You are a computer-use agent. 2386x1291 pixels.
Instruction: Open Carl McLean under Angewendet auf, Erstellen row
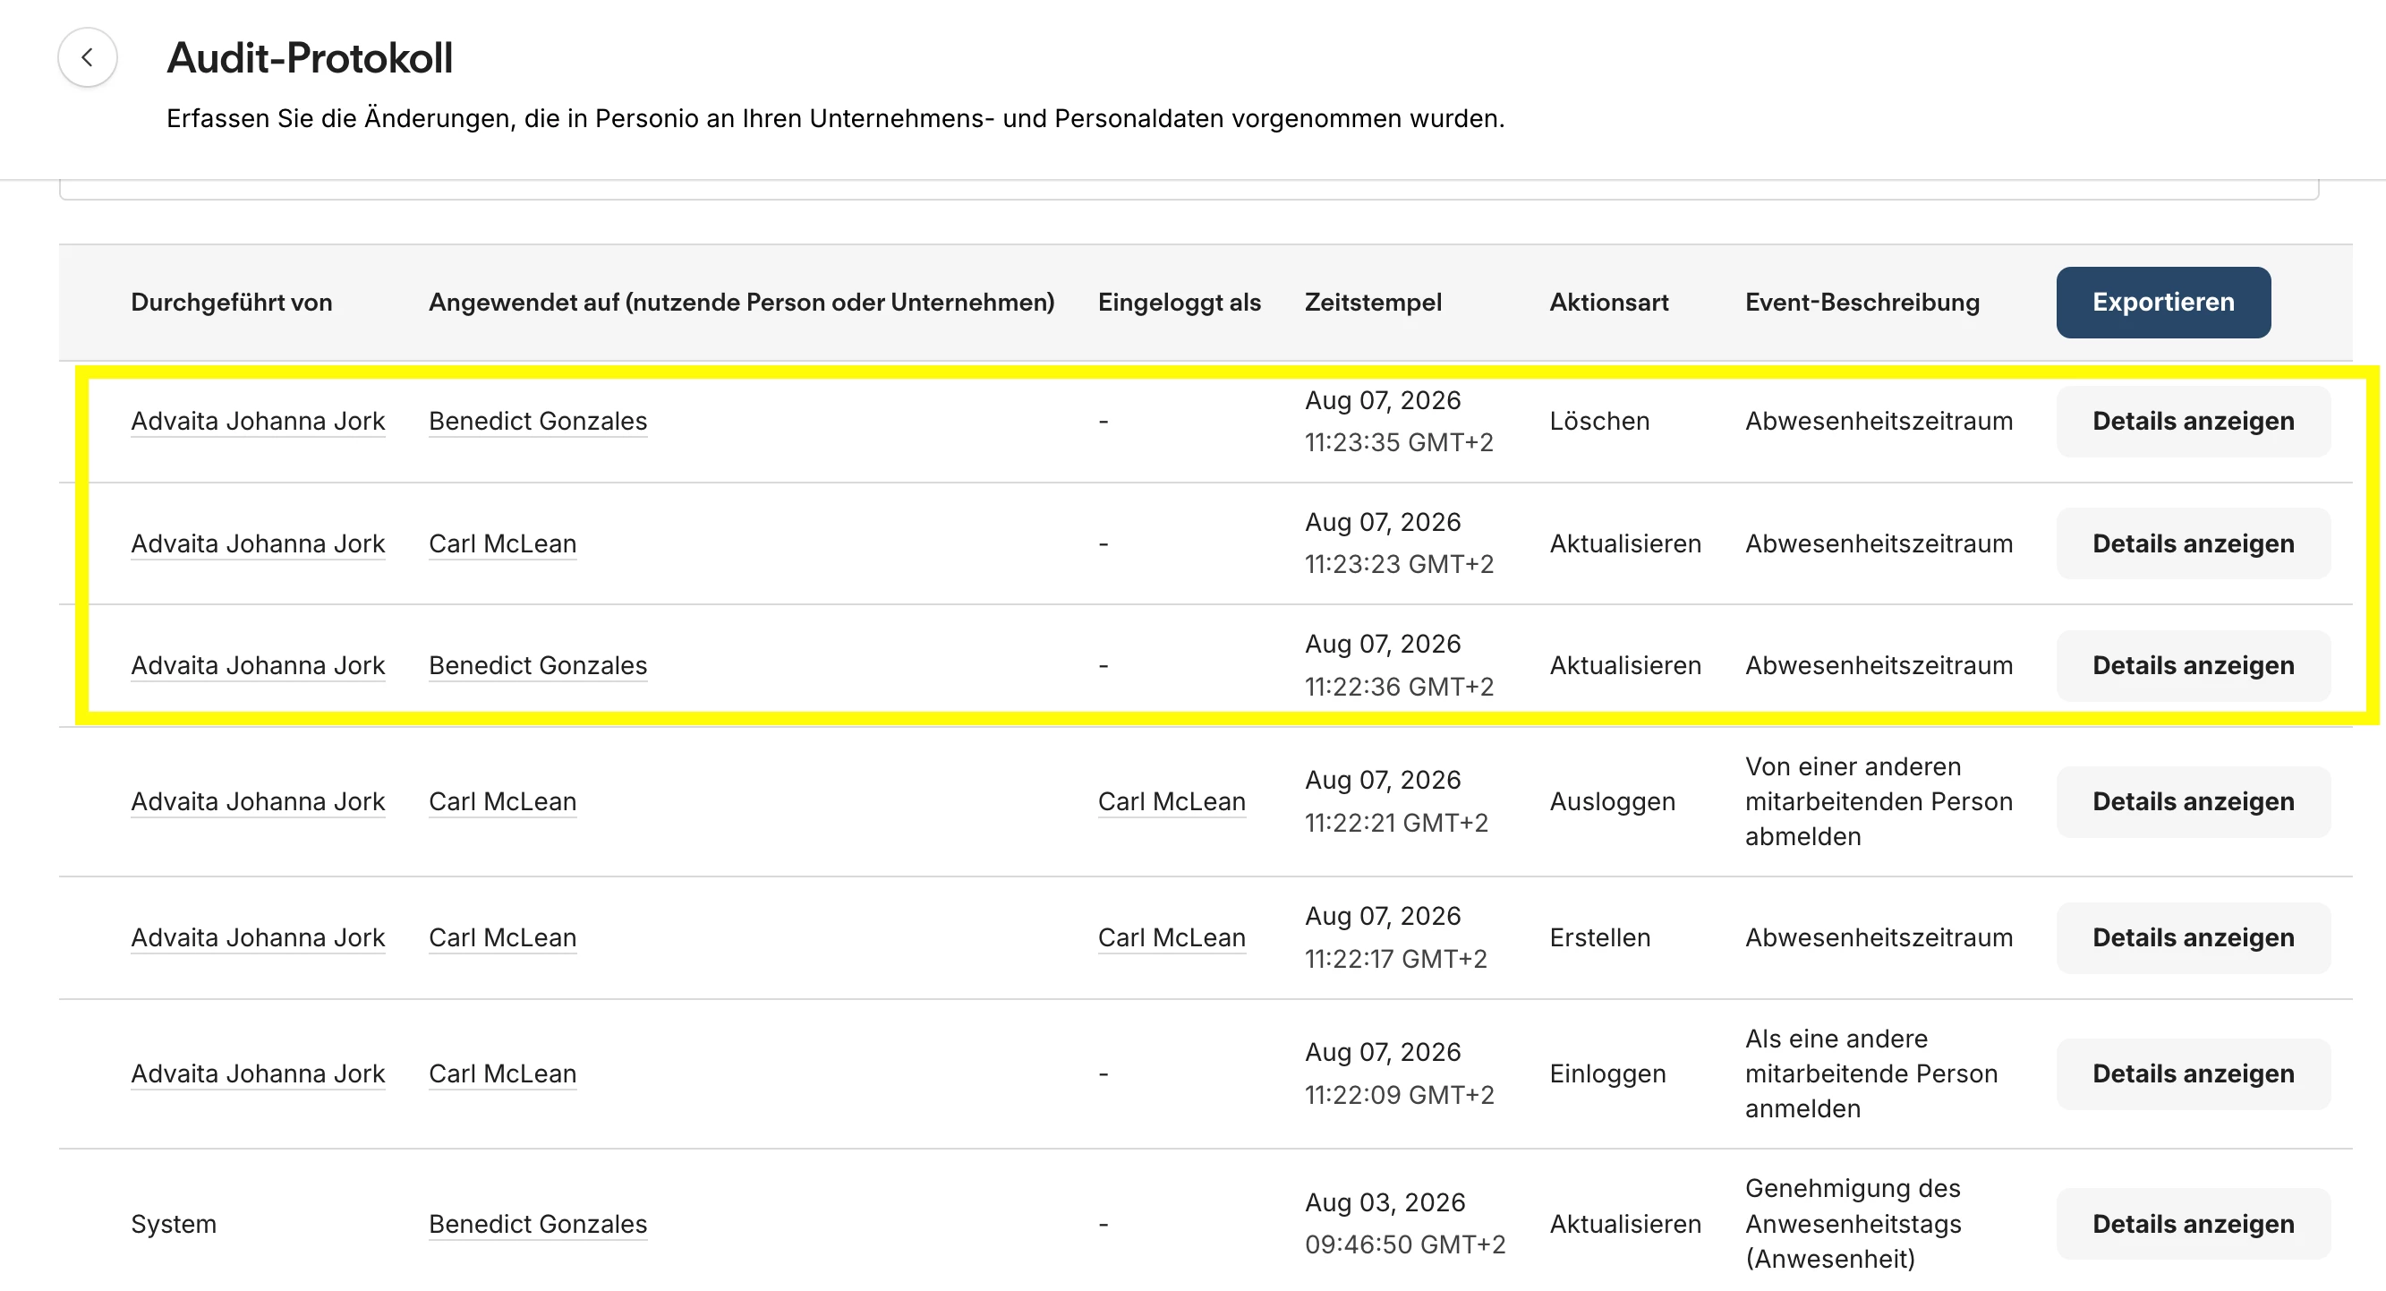pos(502,938)
